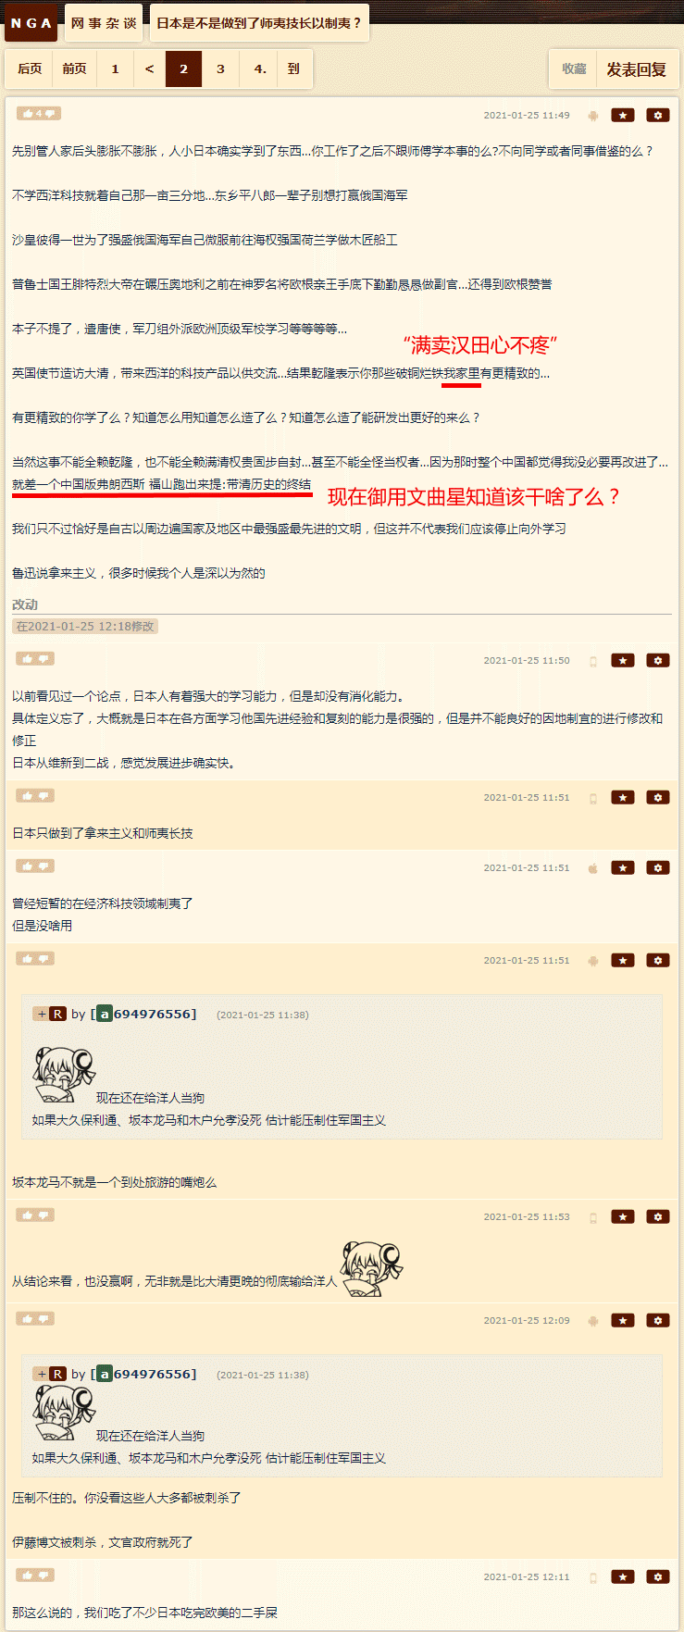The height and width of the screenshot is (1632, 684).
Task: Go to page 3 in pagination
Action: (x=220, y=69)
